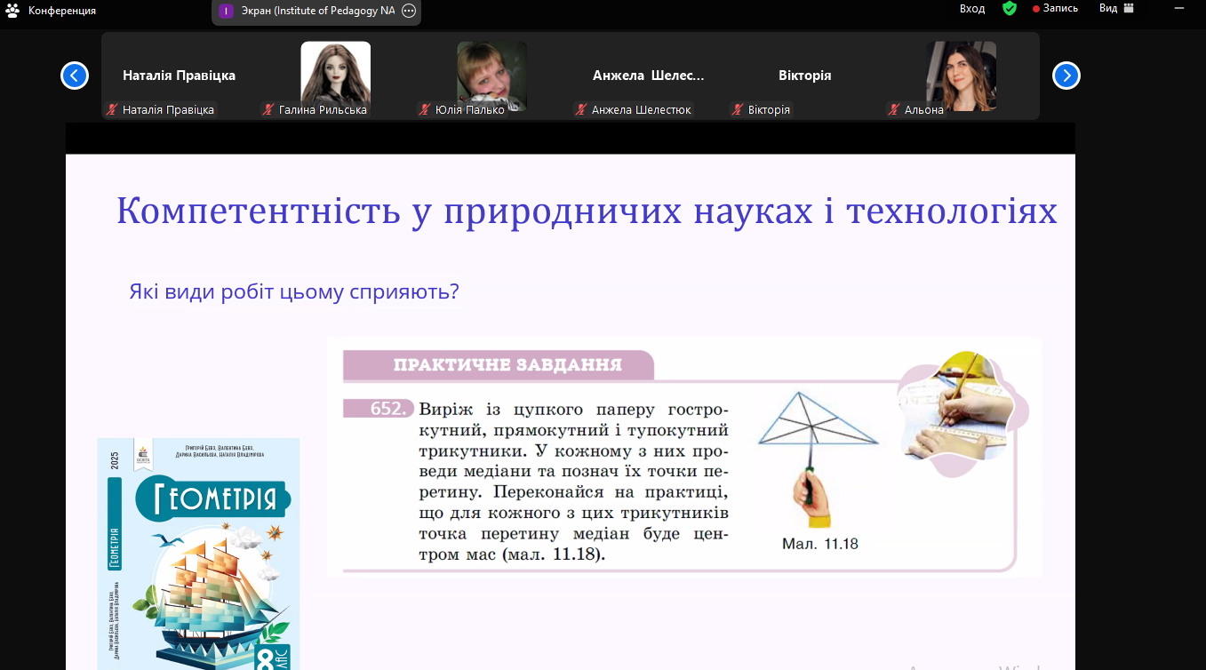This screenshot has height=670, width=1206.
Task: Click the red Запись recording indicator
Action: point(1055,8)
